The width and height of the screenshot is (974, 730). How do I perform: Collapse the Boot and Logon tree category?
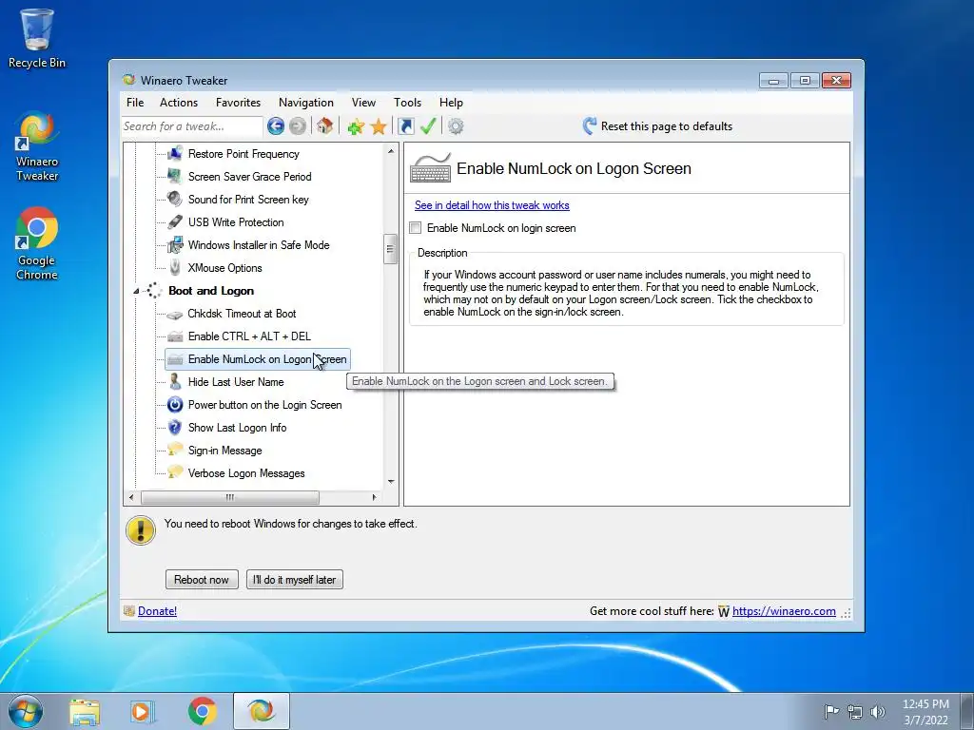click(136, 291)
